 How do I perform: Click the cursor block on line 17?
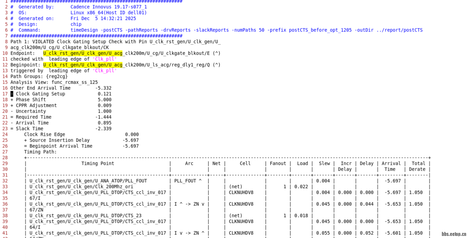coord(11,94)
